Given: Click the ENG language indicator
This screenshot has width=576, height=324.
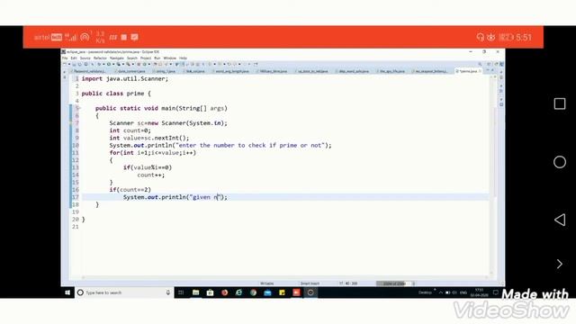Looking at the screenshot, I should (463, 292).
